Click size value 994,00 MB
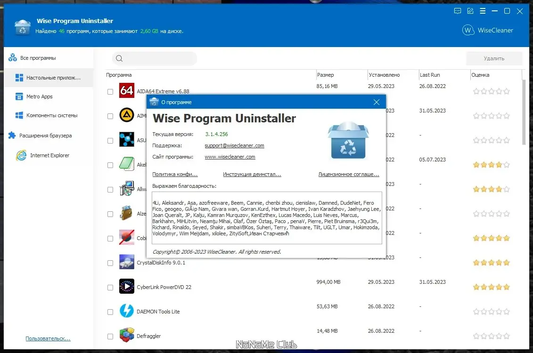This screenshot has height=353, width=533. click(x=328, y=282)
